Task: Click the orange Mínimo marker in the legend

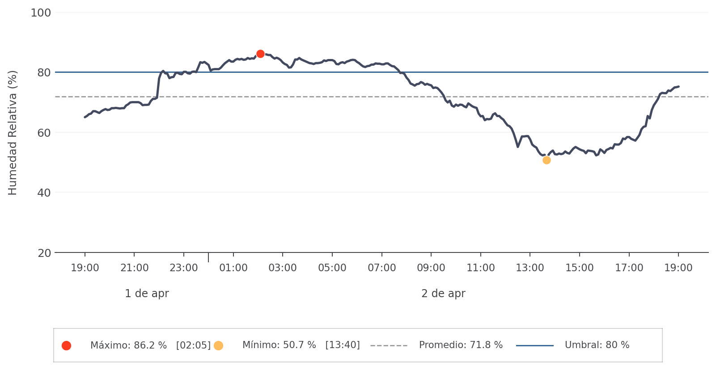Action: click(x=218, y=345)
